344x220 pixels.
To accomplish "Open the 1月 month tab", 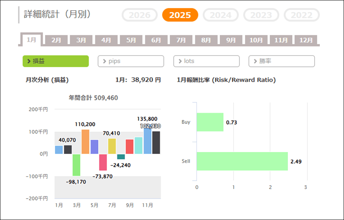I will [x=31, y=40].
